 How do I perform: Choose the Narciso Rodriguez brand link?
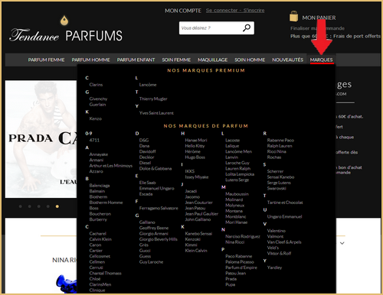coord(243,236)
